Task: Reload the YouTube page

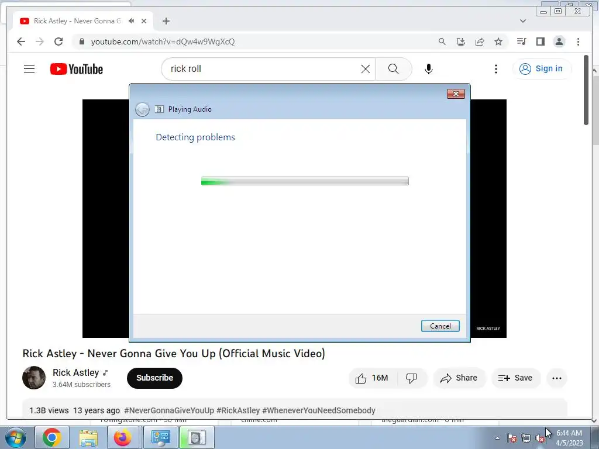Action: tap(58, 42)
